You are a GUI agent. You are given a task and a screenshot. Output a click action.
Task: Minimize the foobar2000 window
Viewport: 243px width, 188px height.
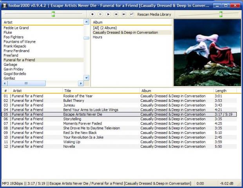click(x=217, y=6)
